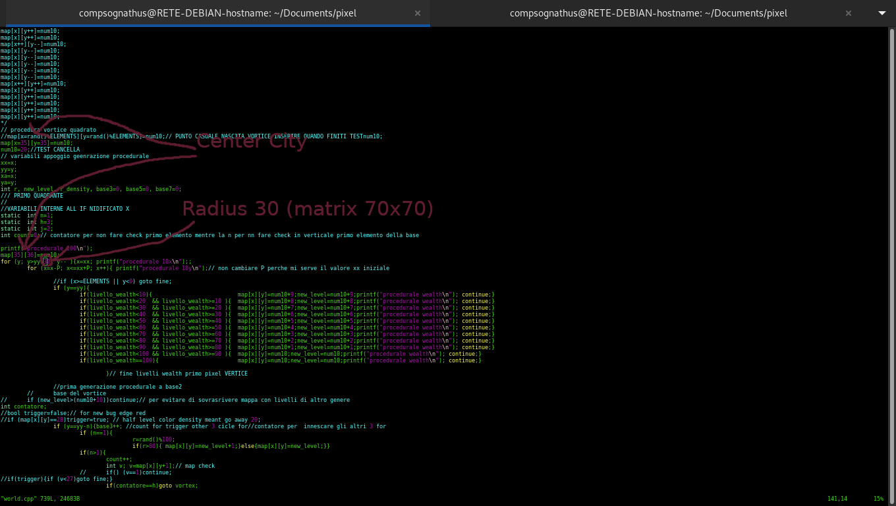This screenshot has height=506, width=896.
Task: Click the comment "// procedura vortice quadrato"
Action: [48, 130]
